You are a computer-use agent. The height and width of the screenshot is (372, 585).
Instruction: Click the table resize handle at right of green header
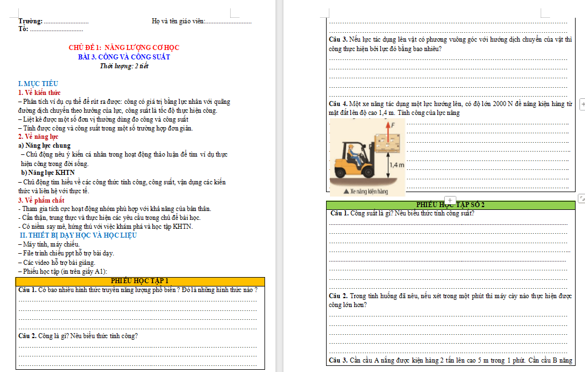click(x=580, y=198)
